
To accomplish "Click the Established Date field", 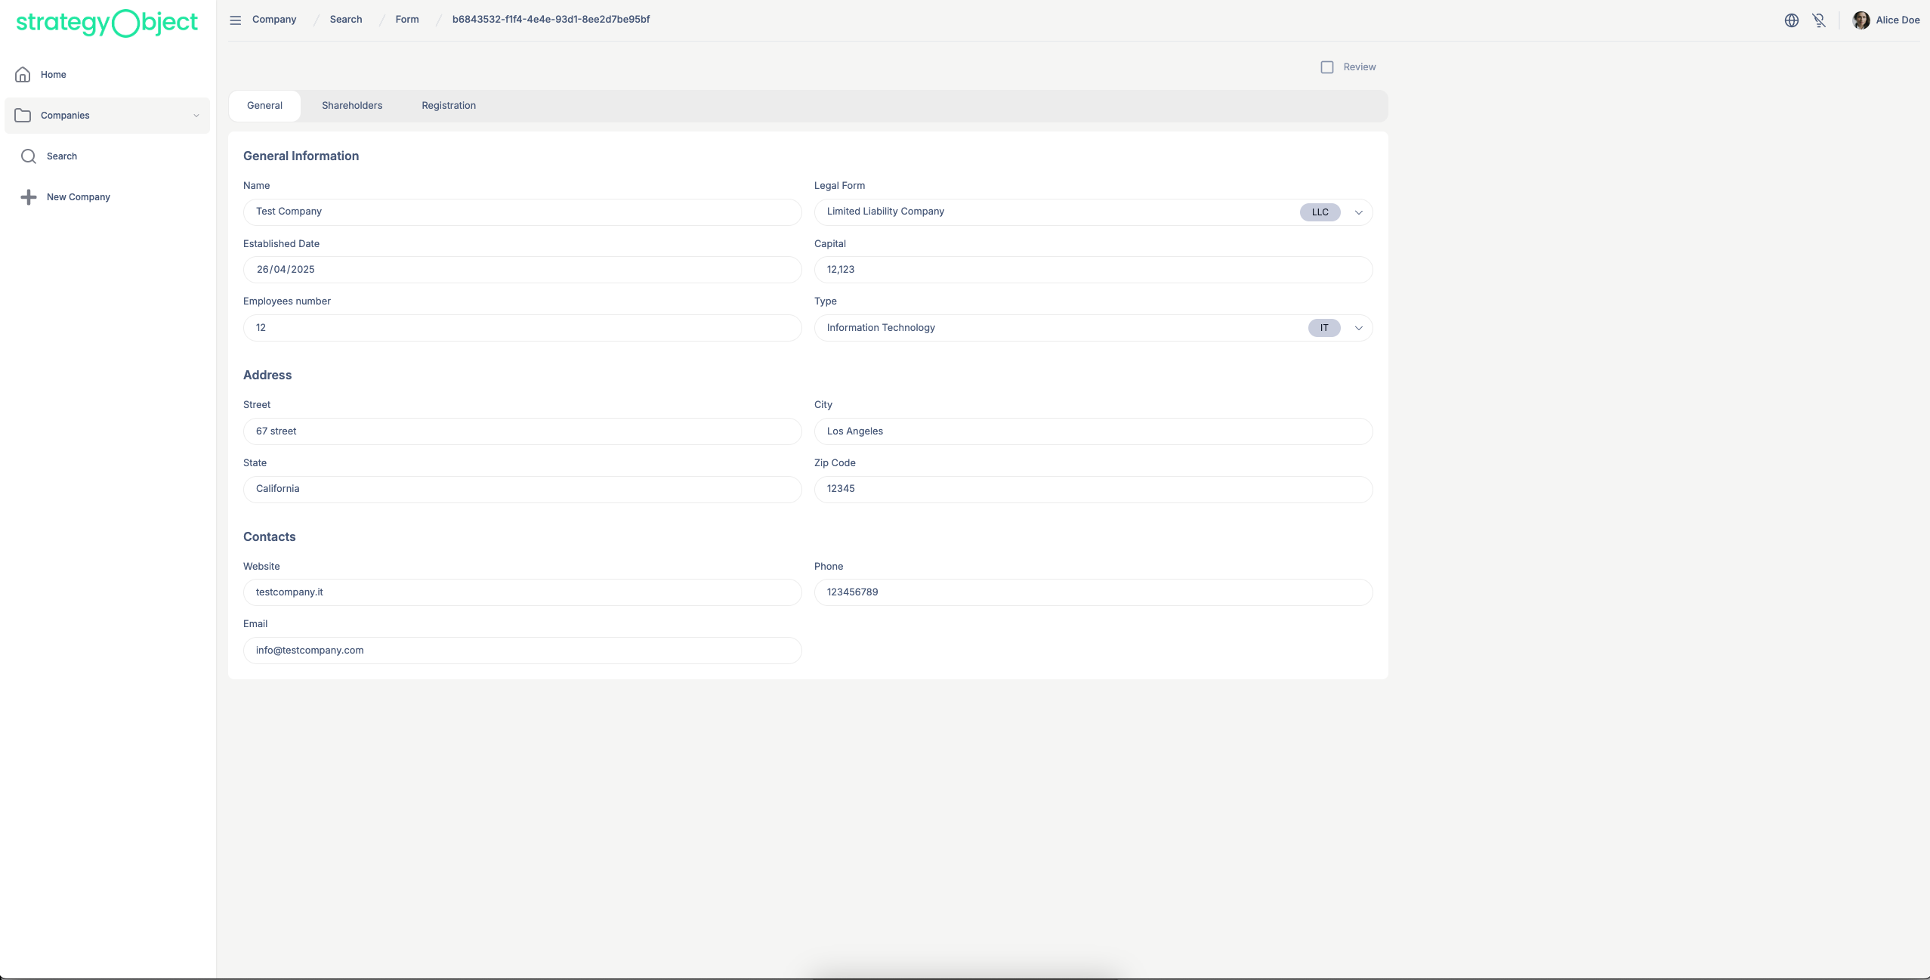I will pyautogui.click(x=522, y=270).
